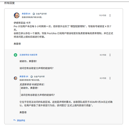Click the platinum badge icon in the first reply
This screenshot has width=129, height=125.
pos(34,14)
